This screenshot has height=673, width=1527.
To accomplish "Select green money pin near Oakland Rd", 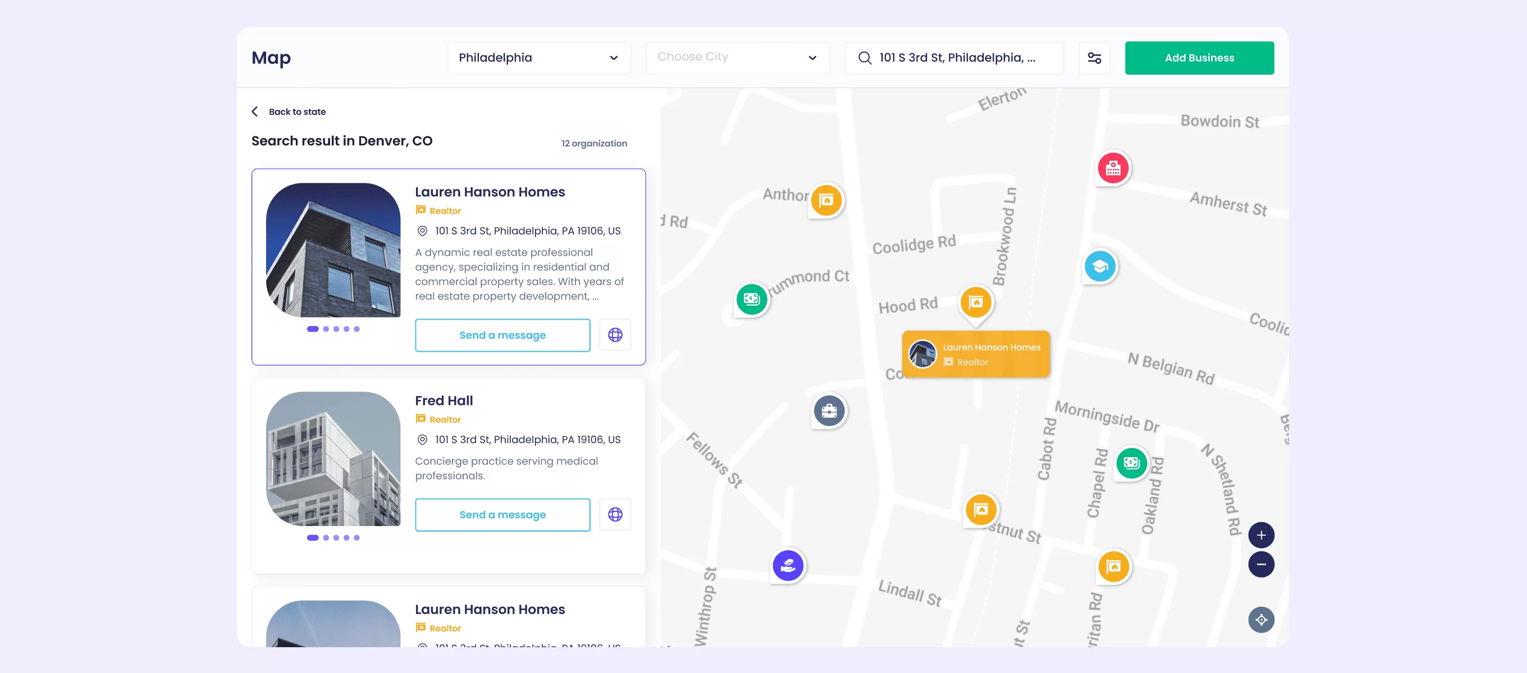I will coord(1132,463).
